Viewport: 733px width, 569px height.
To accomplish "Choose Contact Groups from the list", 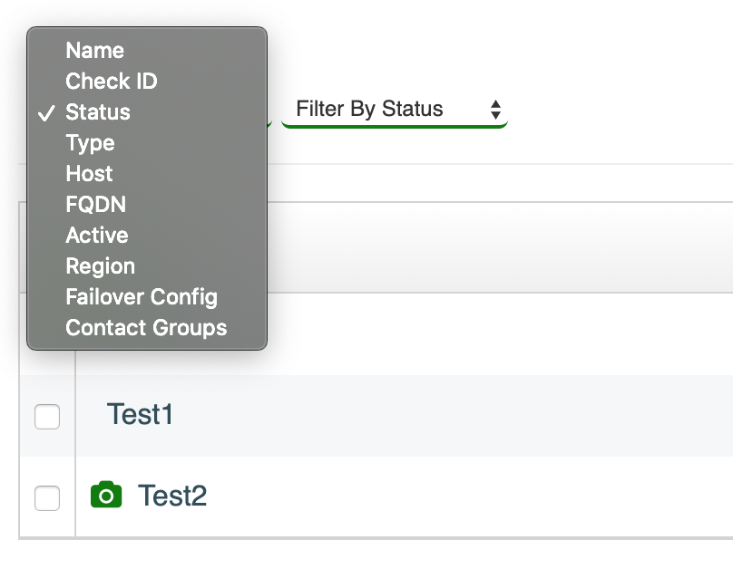I will click(147, 328).
